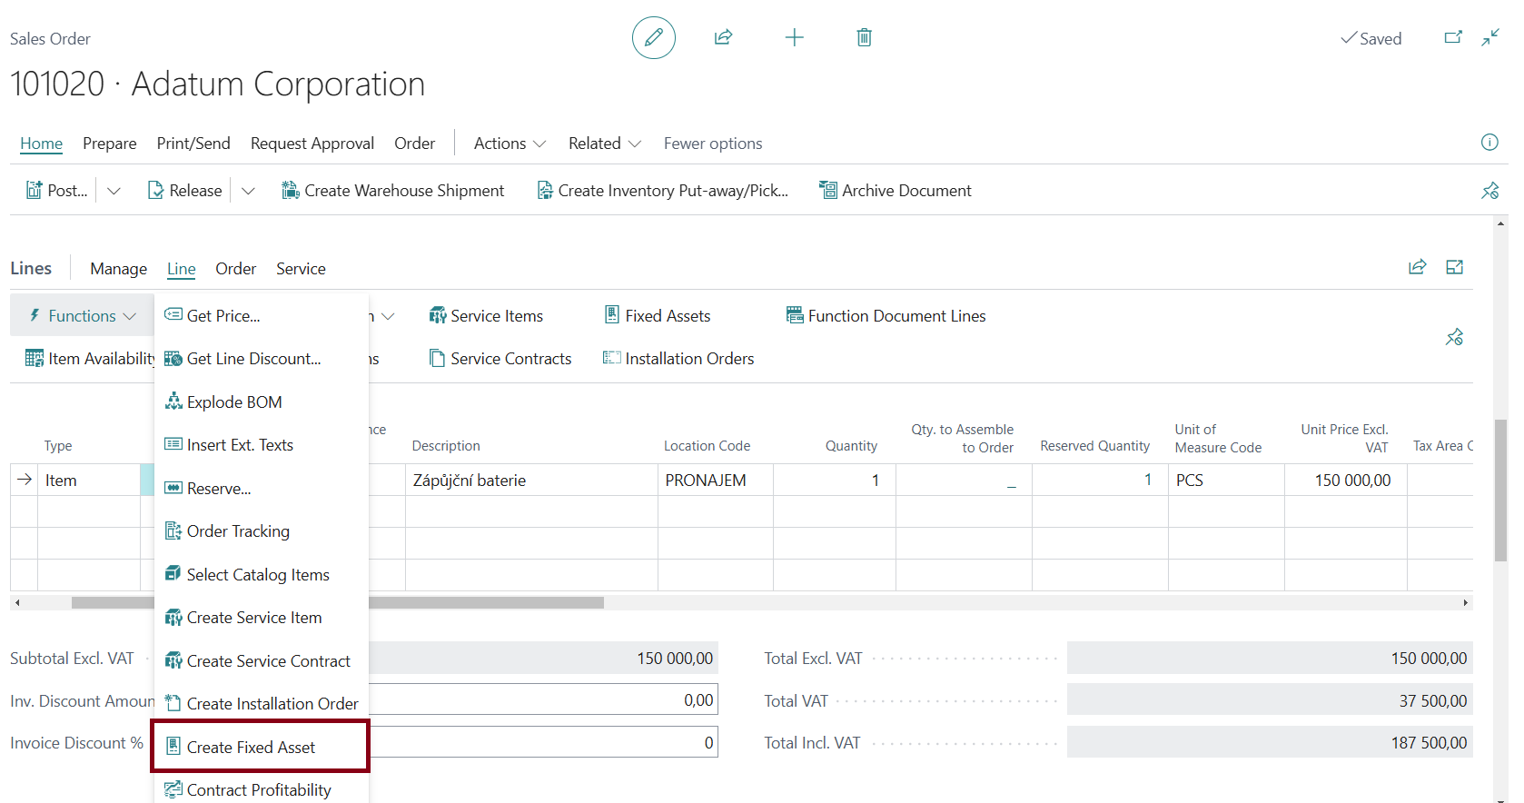Choose Explode BOM

pos(262,402)
